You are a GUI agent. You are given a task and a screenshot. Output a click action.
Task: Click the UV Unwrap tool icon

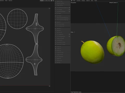click(56, 10)
